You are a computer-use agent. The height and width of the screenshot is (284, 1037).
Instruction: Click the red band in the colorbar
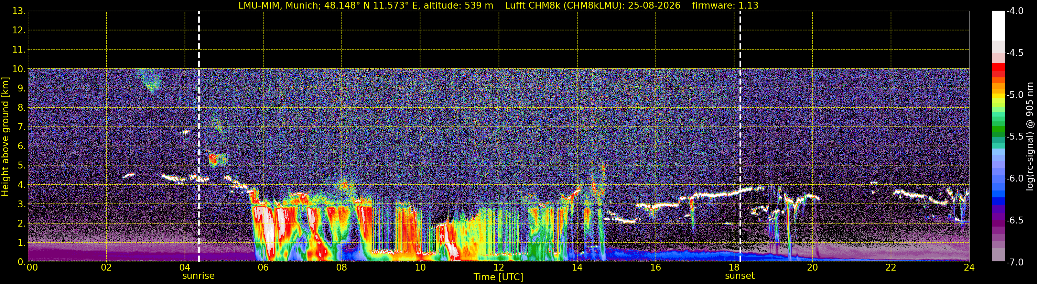998,70
